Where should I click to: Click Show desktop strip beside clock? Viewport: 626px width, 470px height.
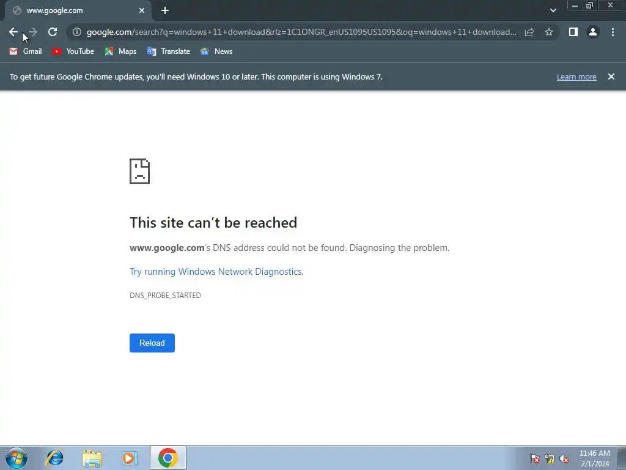(x=622, y=458)
